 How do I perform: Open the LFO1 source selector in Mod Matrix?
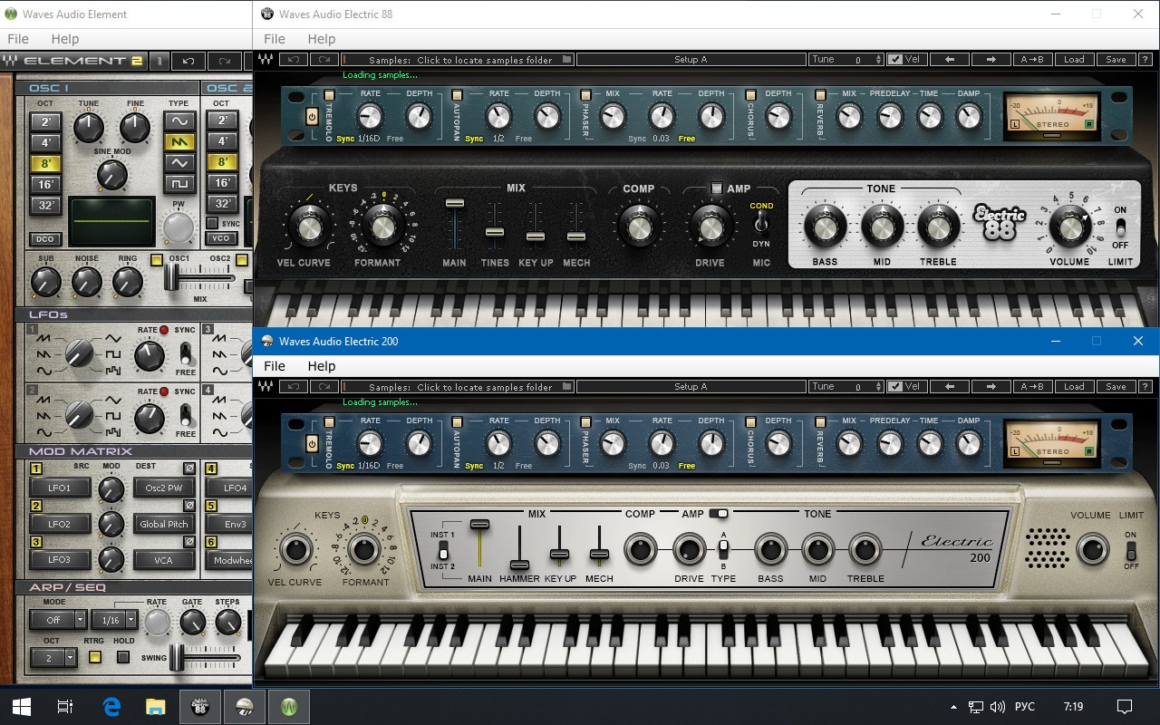click(x=59, y=488)
